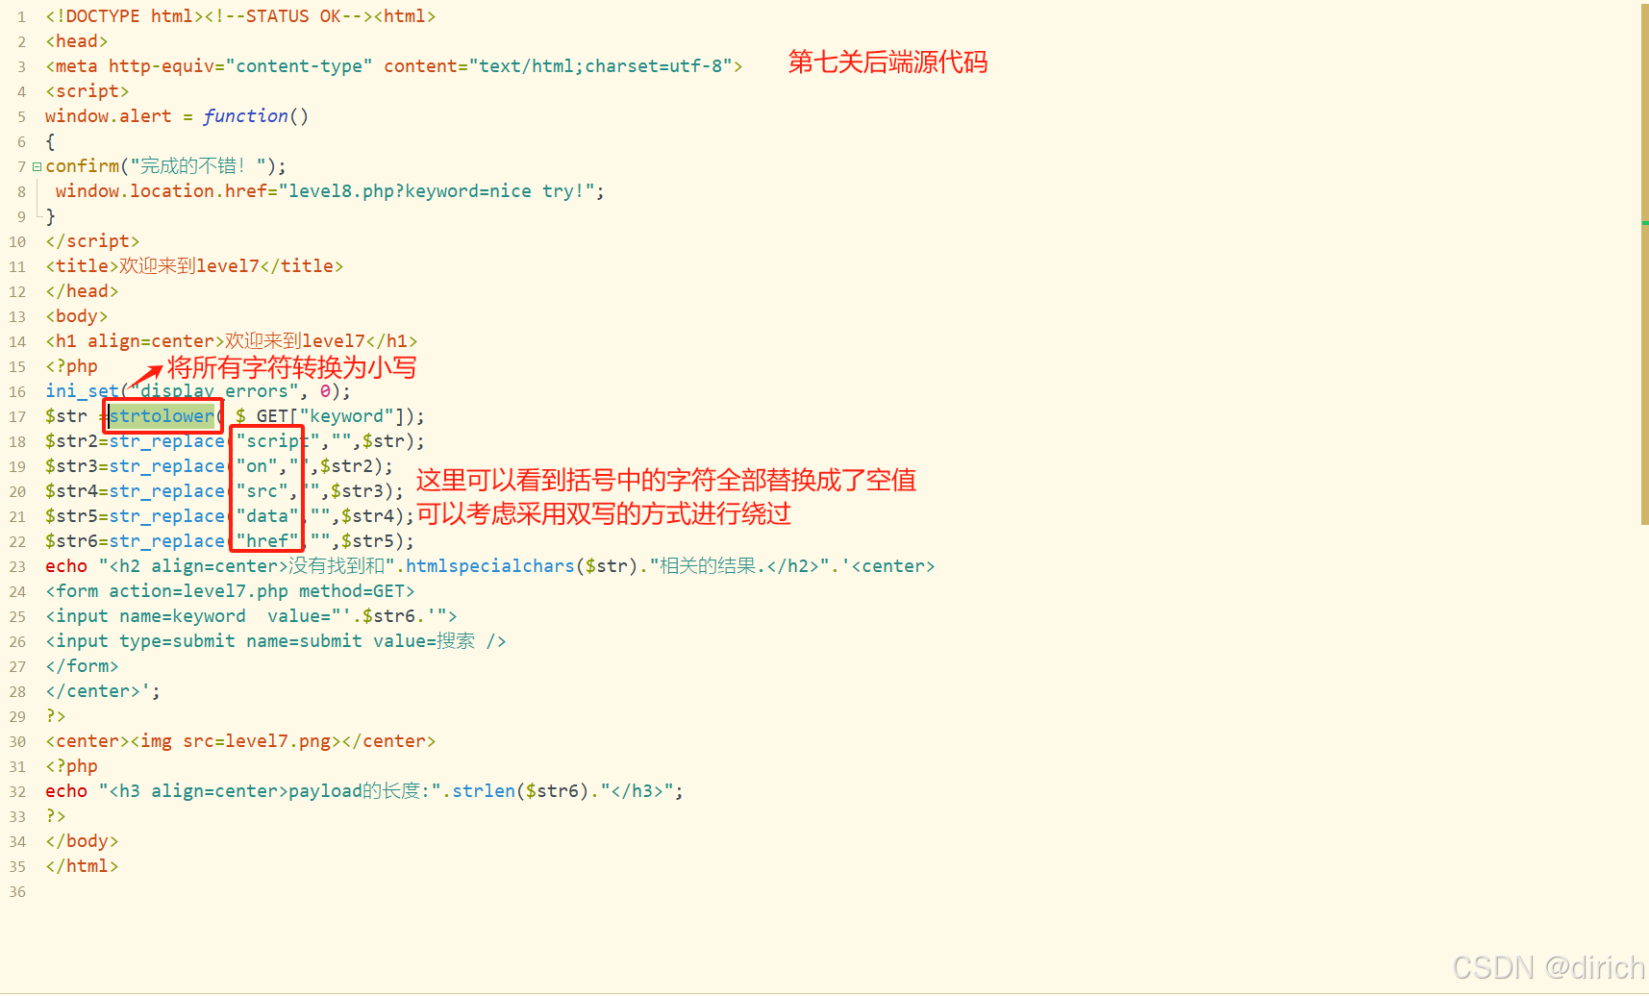Viewport: 1649px width, 996px height.
Task: Click ini_set on line 16
Action: pyautogui.click(x=82, y=391)
